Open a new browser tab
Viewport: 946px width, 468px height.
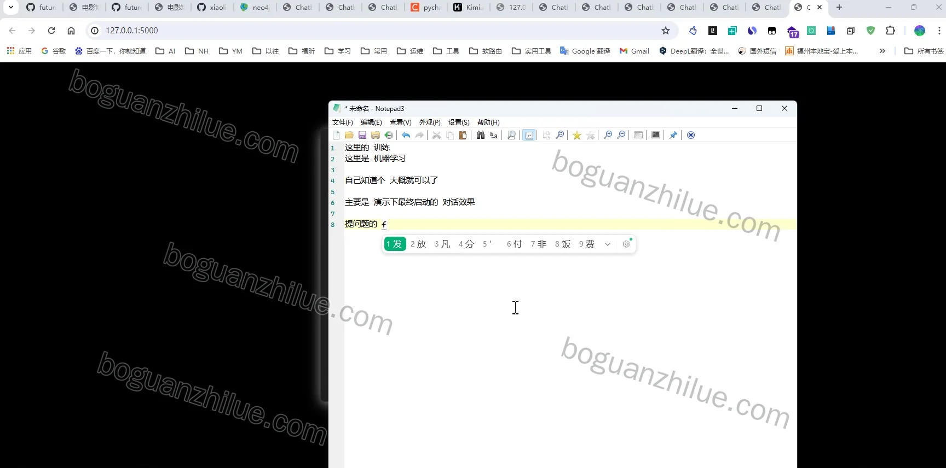point(839,7)
